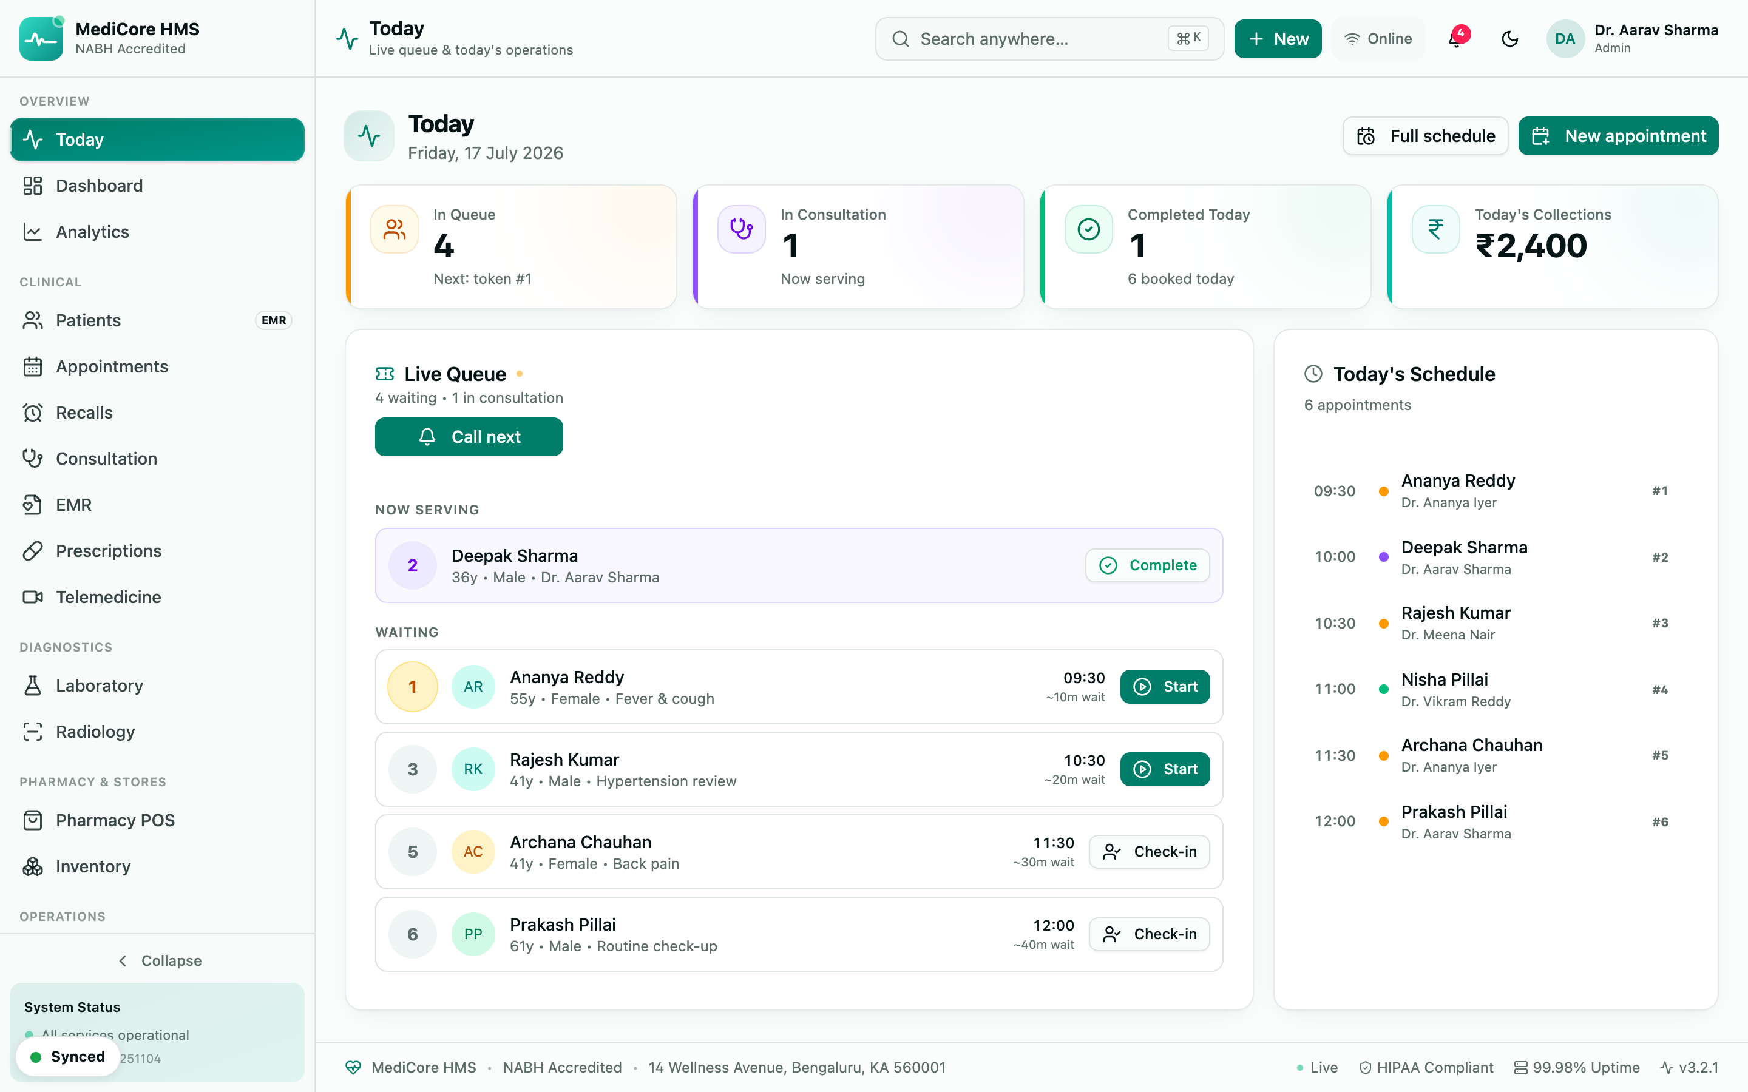1748x1092 pixels.
Task: Click the page header pulse icon beside Today
Action: coord(369,136)
